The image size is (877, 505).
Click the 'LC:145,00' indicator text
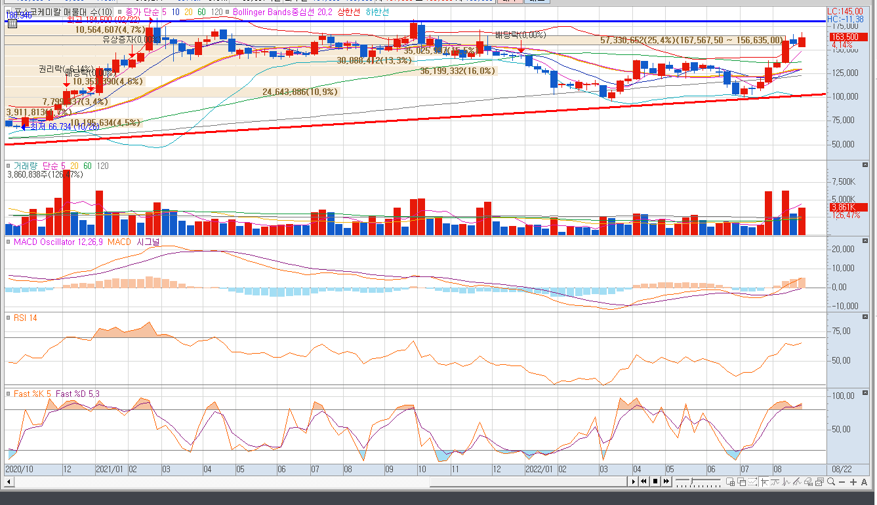tap(845, 12)
